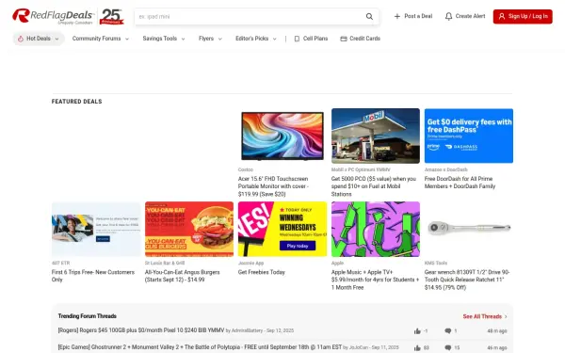This screenshot has height=353, width=565.
Task: Click the Trending Forum Threads heading
Action: [x=88, y=316]
